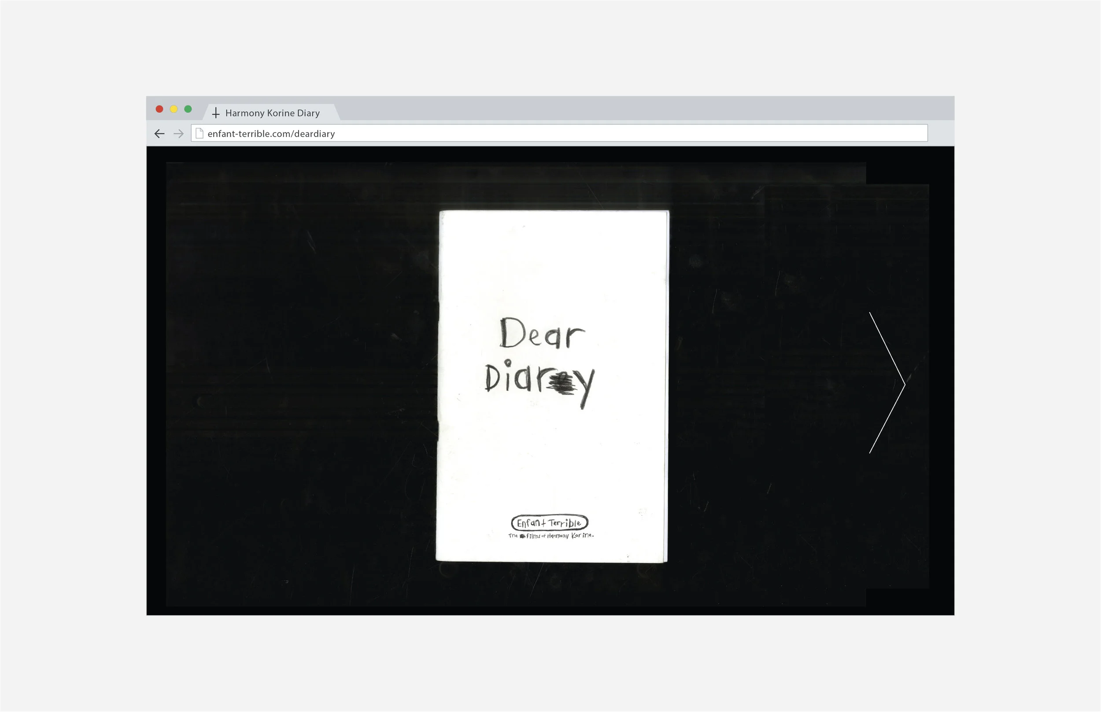Image resolution: width=1101 pixels, height=712 pixels.
Task: Click the green maximize window button
Action: click(188, 109)
